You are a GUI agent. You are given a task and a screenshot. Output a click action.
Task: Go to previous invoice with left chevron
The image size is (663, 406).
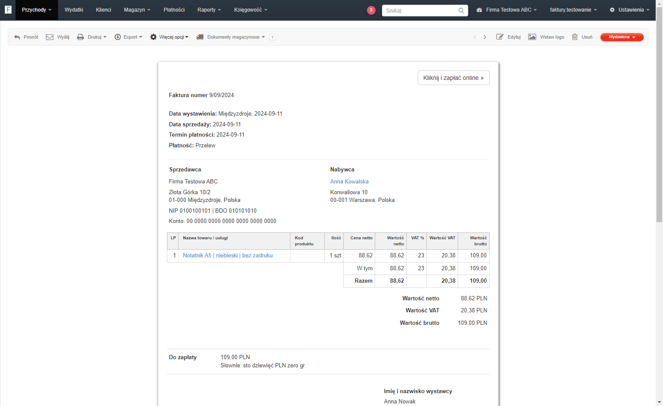click(475, 37)
